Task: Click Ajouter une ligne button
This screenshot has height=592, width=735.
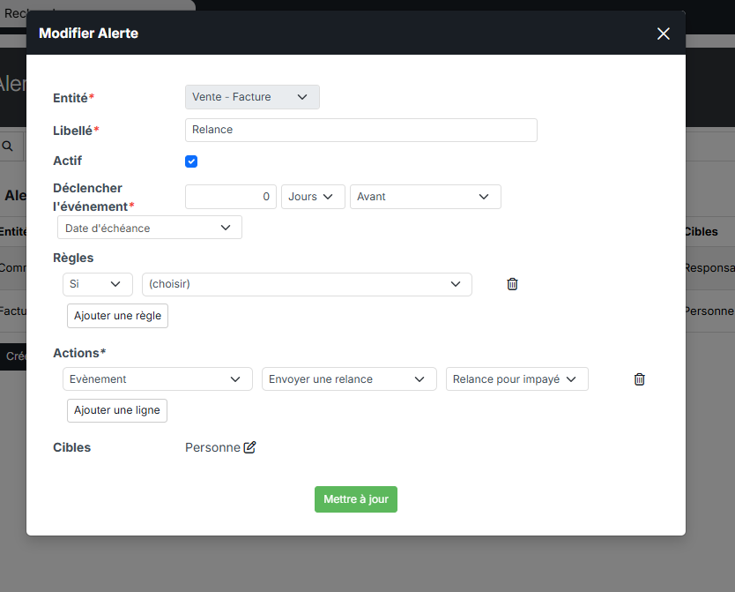Action: tap(117, 410)
